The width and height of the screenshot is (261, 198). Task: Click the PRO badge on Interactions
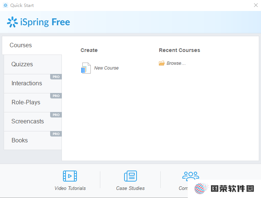[56, 77]
